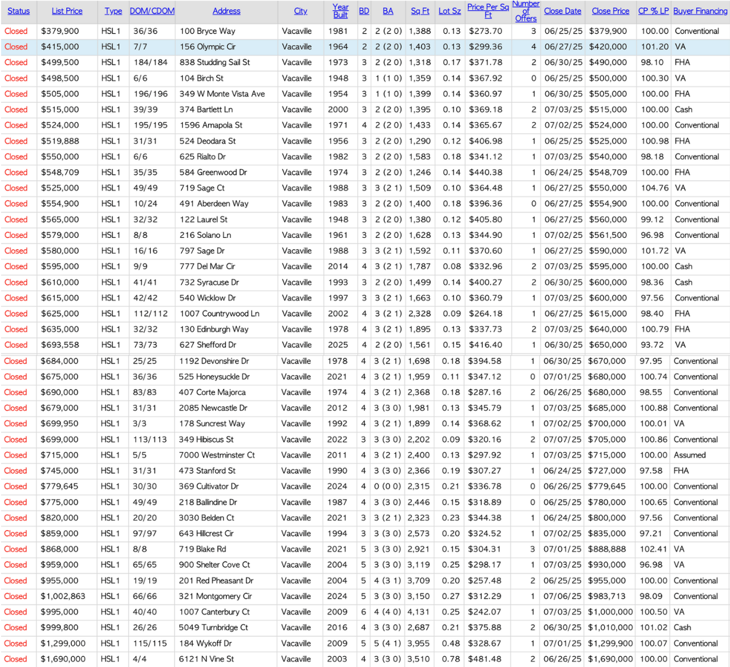Image resolution: width=730 pixels, height=667 pixels.
Task: Select address 540 Wicklow Dr
Action: coord(207,298)
